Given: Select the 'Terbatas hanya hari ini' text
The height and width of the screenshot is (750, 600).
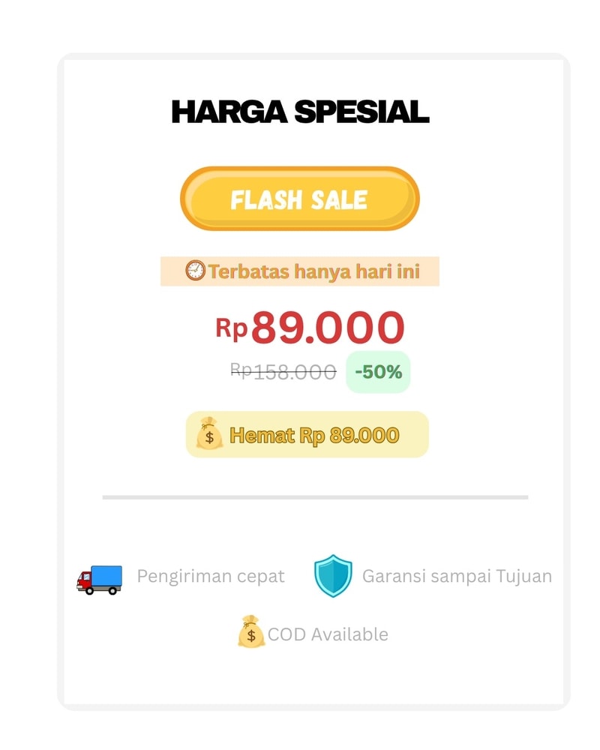Looking at the screenshot, I should point(313,271).
